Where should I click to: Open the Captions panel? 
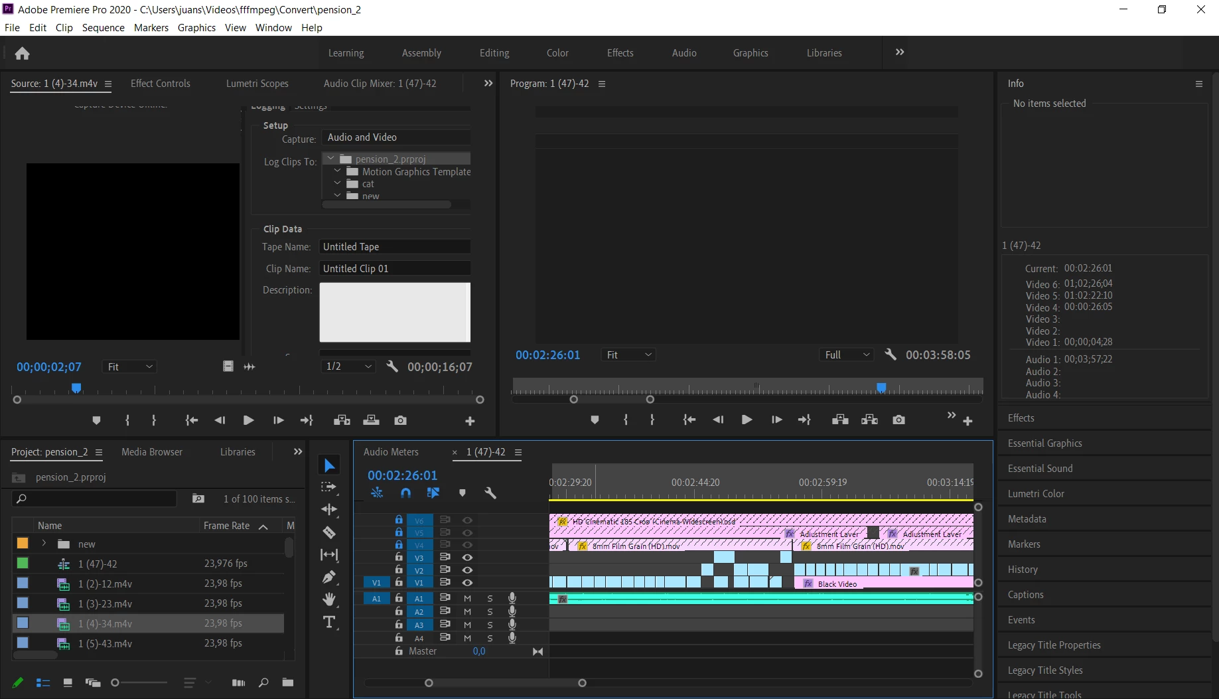[x=1025, y=595]
